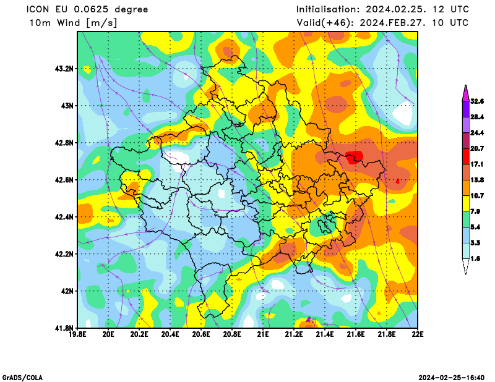Click the 17.1 legend value
The width and height of the screenshot is (495, 382).
(477, 164)
